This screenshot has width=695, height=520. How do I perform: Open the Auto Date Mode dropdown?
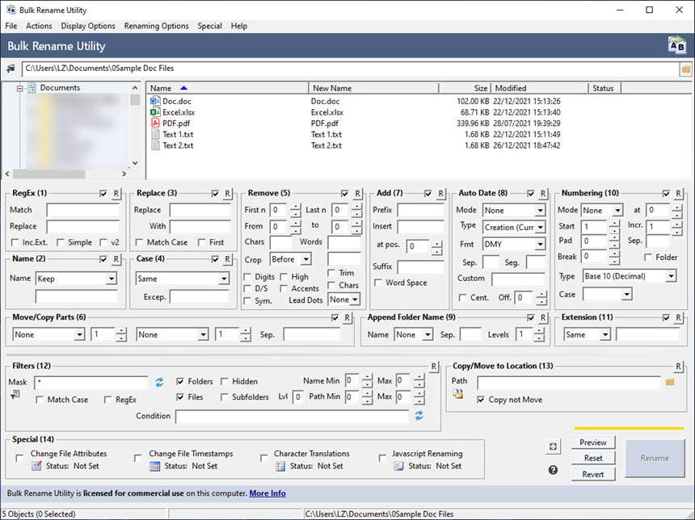(x=540, y=211)
